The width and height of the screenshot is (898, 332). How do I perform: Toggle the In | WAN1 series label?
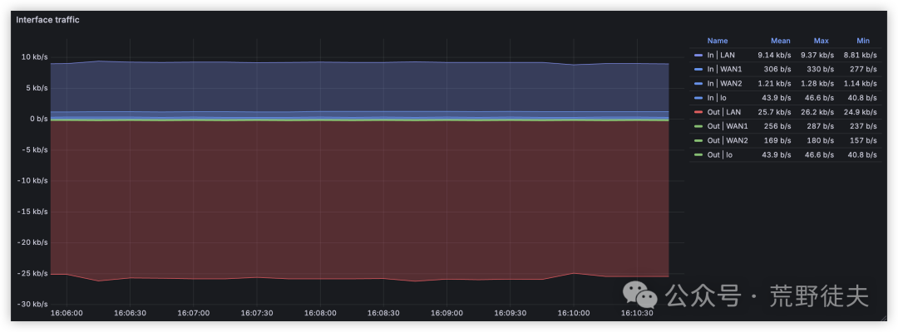tap(723, 69)
